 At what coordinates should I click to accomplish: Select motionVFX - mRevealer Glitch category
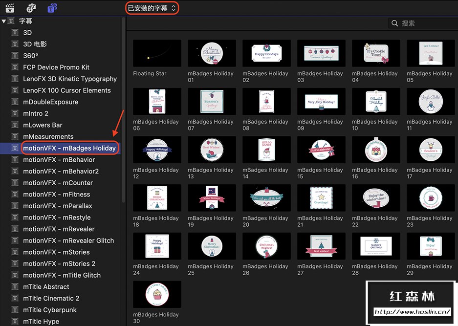[x=68, y=240]
